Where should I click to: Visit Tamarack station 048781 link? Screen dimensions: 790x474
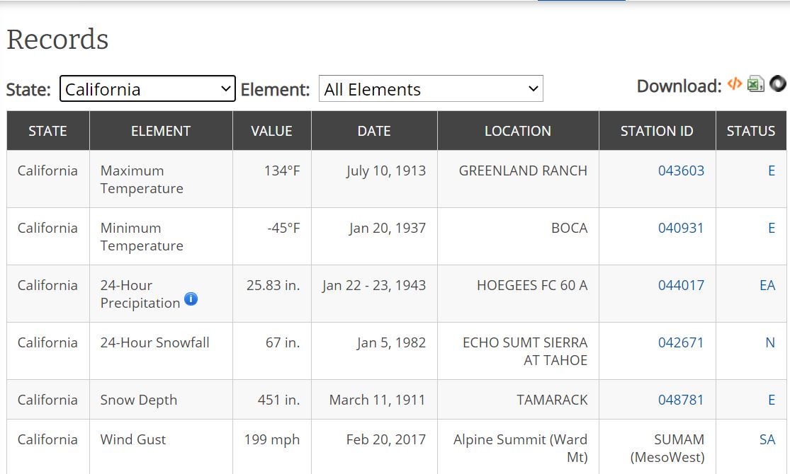681,400
